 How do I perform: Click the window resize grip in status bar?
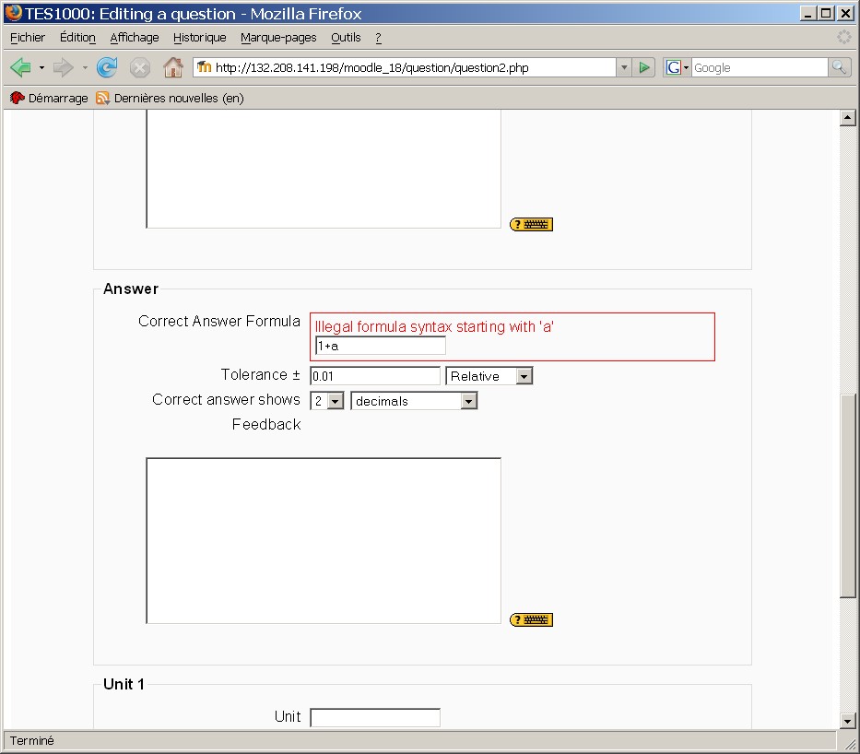pos(850,744)
